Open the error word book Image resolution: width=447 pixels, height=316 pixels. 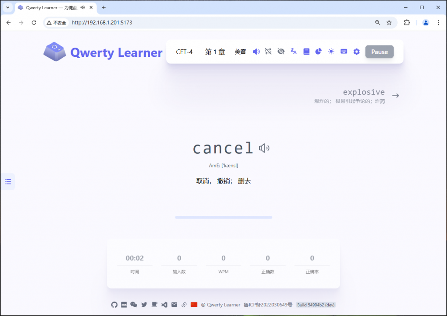306,51
